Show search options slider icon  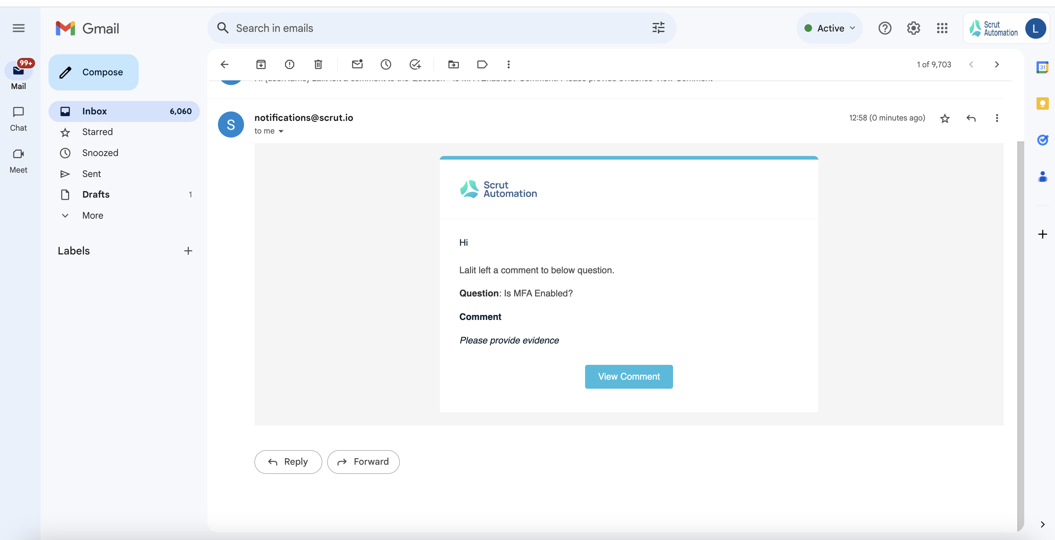pos(658,28)
